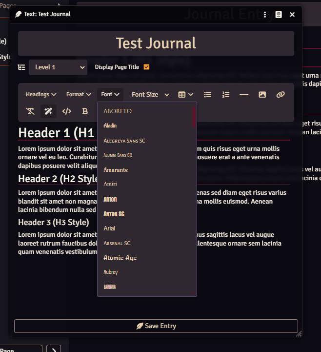The height and width of the screenshot is (352, 321).
Task: Insert an image into the journal
Action: (262, 95)
